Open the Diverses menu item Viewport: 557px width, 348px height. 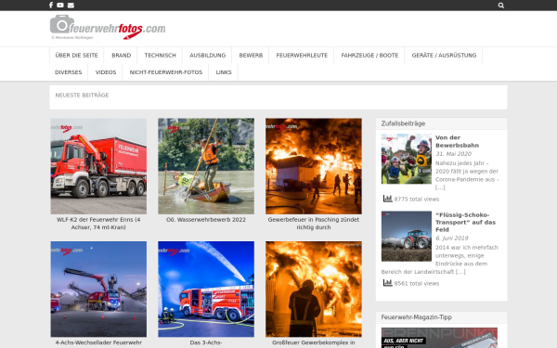(x=68, y=72)
